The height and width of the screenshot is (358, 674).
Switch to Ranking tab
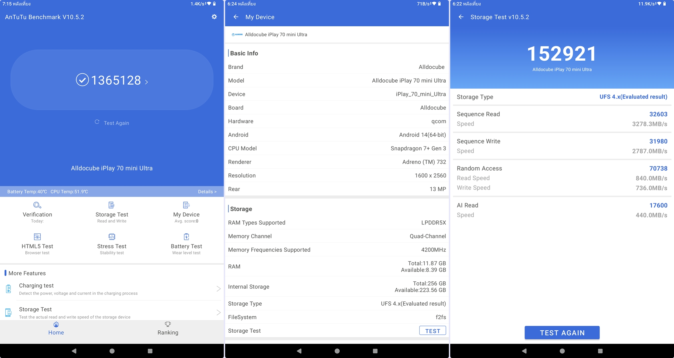pos(168,329)
